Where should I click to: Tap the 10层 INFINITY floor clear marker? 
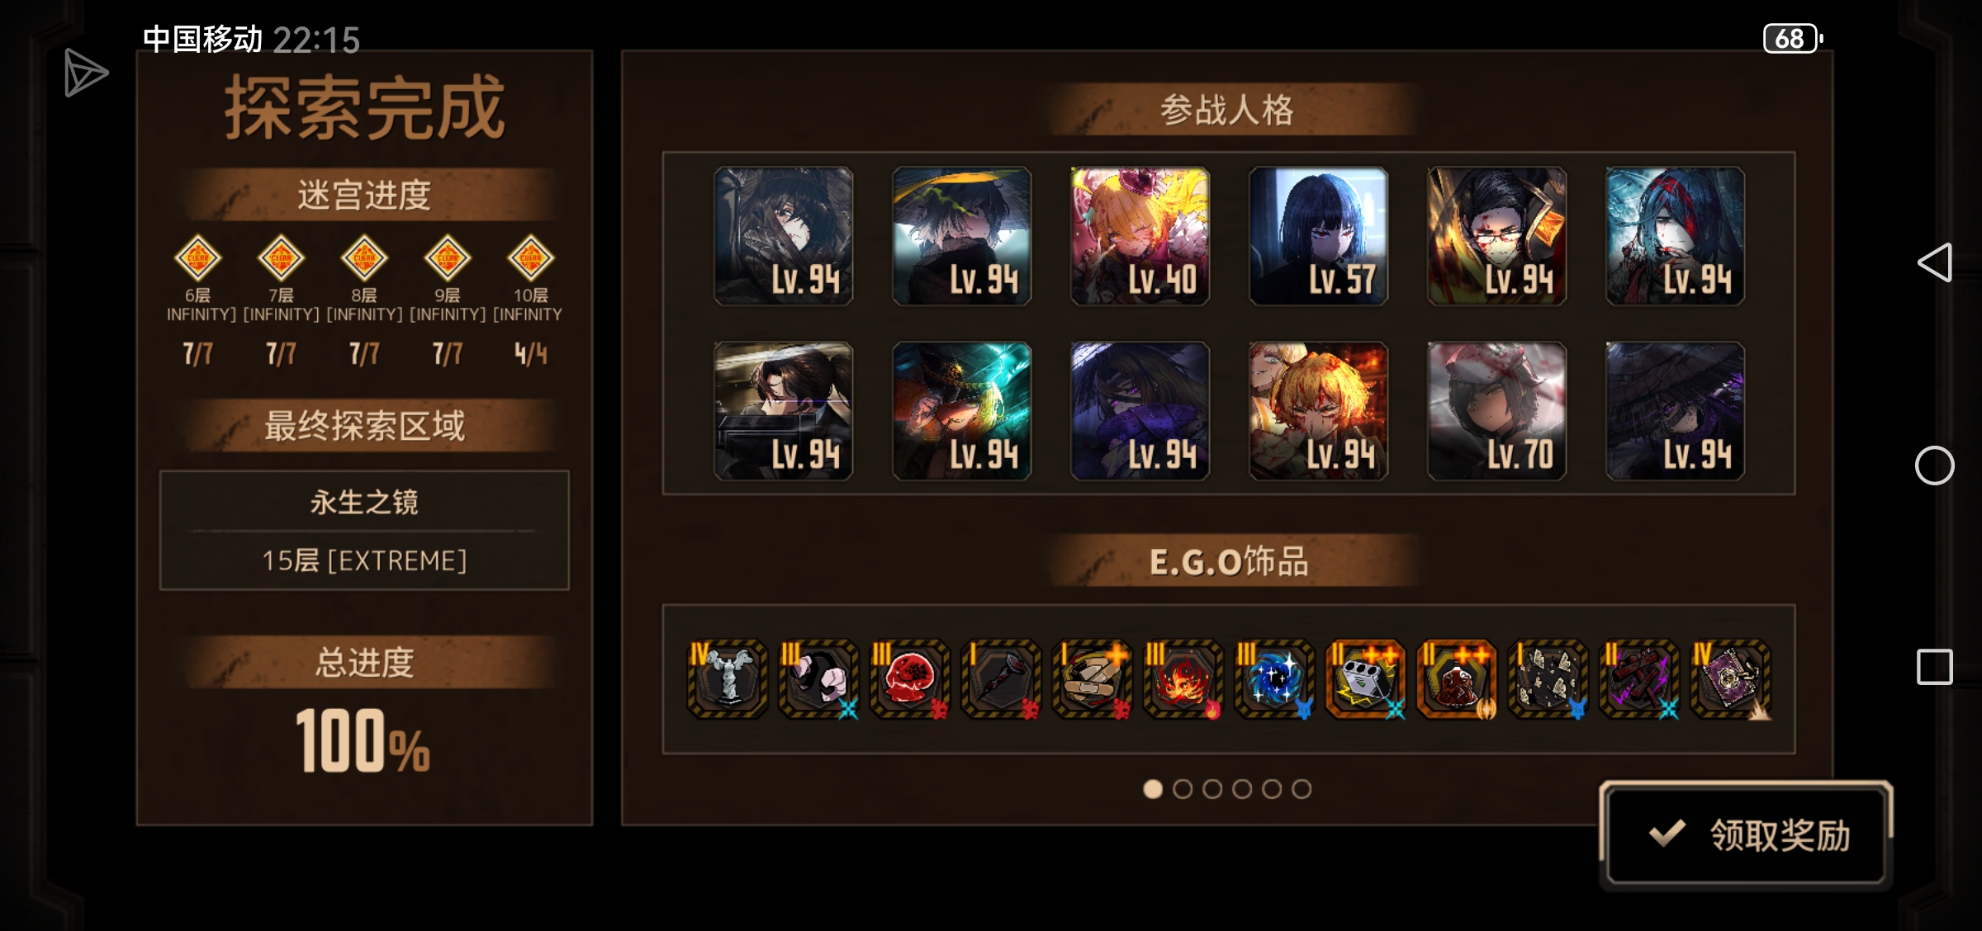coord(530,258)
